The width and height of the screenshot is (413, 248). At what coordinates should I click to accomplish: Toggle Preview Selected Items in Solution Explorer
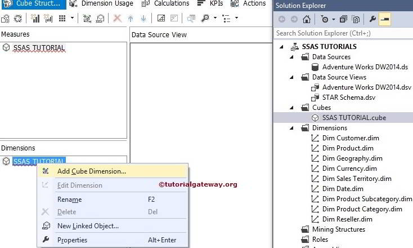385,19
